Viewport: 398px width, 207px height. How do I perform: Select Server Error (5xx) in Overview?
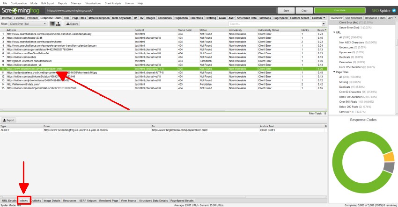[x=355, y=28]
